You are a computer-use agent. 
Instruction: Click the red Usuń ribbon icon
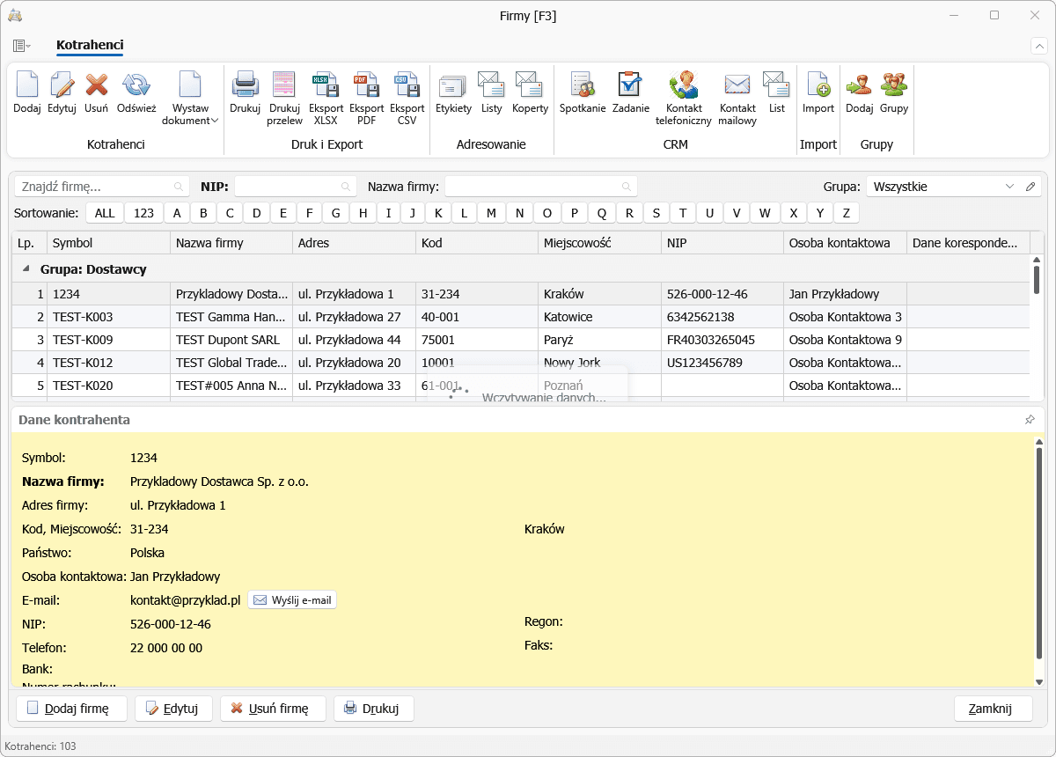tap(97, 92)
